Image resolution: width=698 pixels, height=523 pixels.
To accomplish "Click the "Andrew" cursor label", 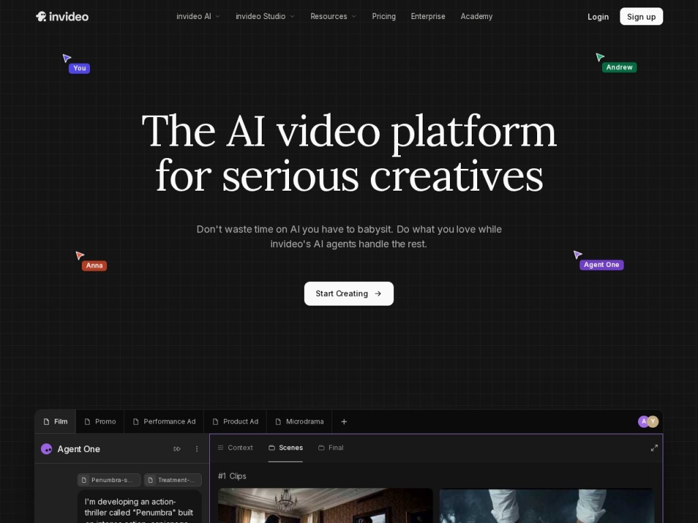I will (x=619, y=67).
